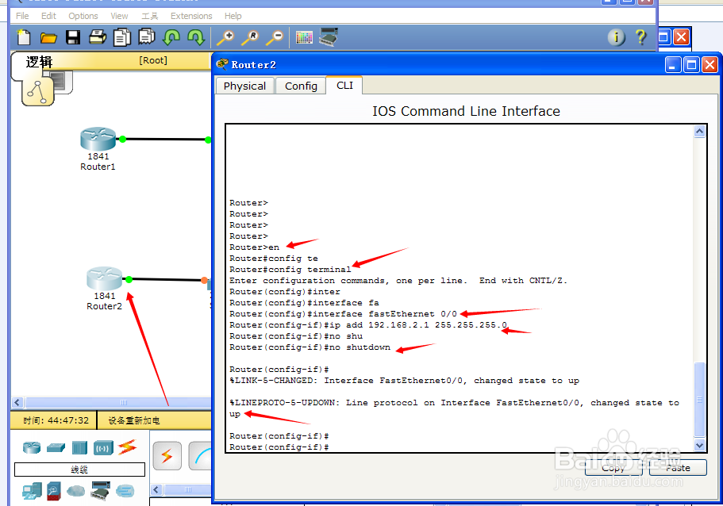Open the Extensions menu
723x506 pixels.
point(191,16)
